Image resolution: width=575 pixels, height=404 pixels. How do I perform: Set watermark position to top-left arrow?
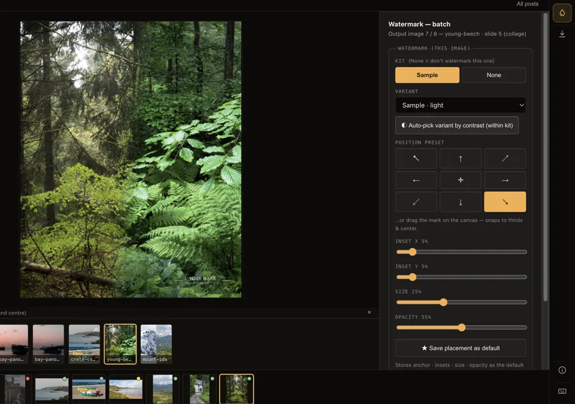(x=416, y=159)
